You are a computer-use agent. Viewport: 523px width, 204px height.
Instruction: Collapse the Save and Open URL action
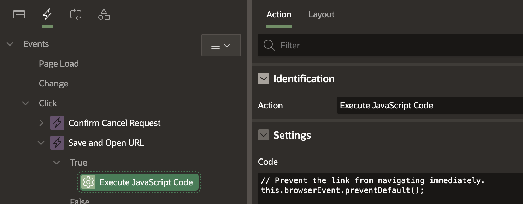click(41, 143)
